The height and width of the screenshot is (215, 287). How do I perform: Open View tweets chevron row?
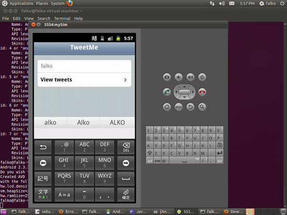[85, 80]
